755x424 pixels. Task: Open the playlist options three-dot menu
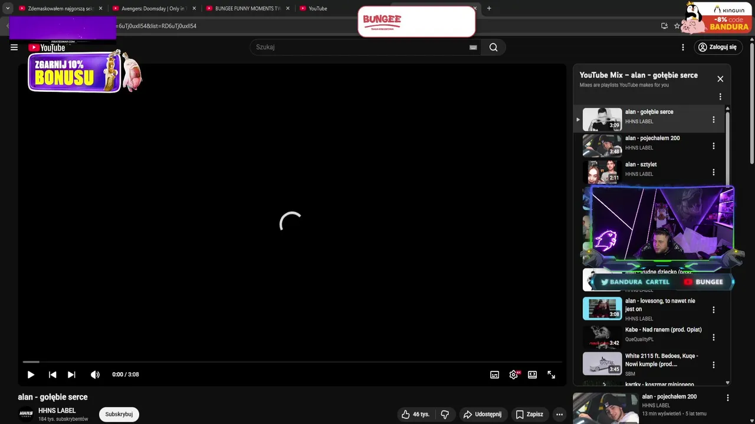click(x=720, y=97)
